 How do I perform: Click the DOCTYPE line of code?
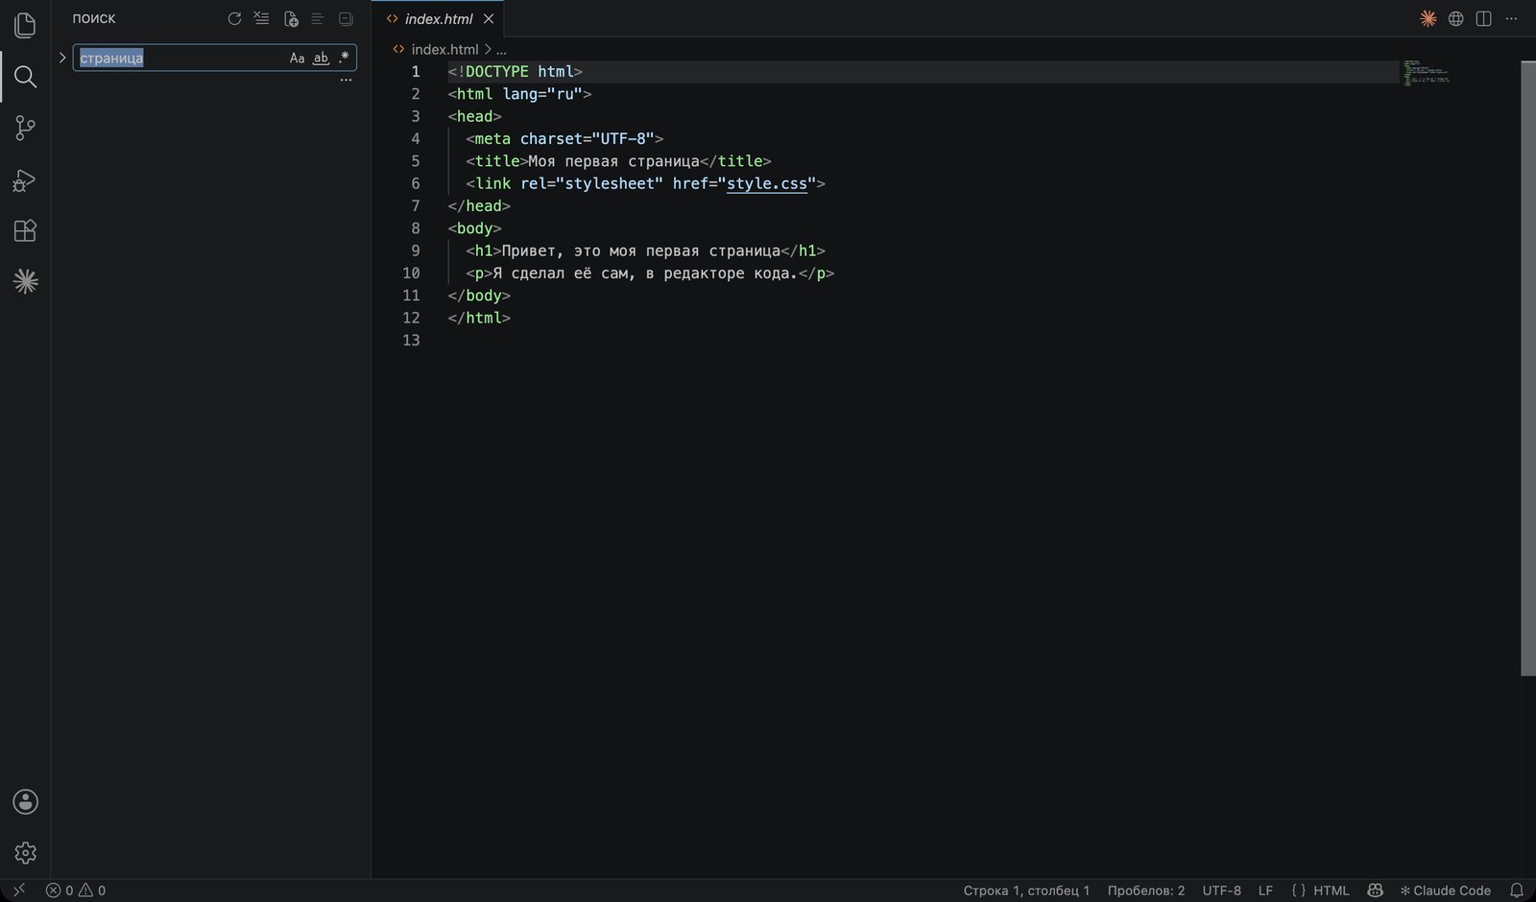click(x=515, y=72)
